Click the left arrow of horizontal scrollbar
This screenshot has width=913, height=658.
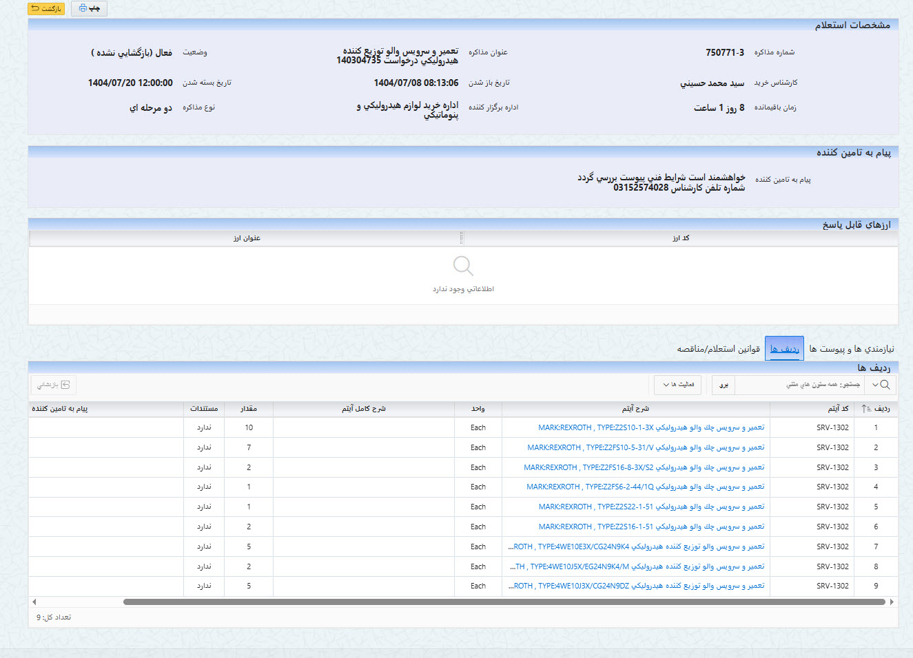click(34, 602)
